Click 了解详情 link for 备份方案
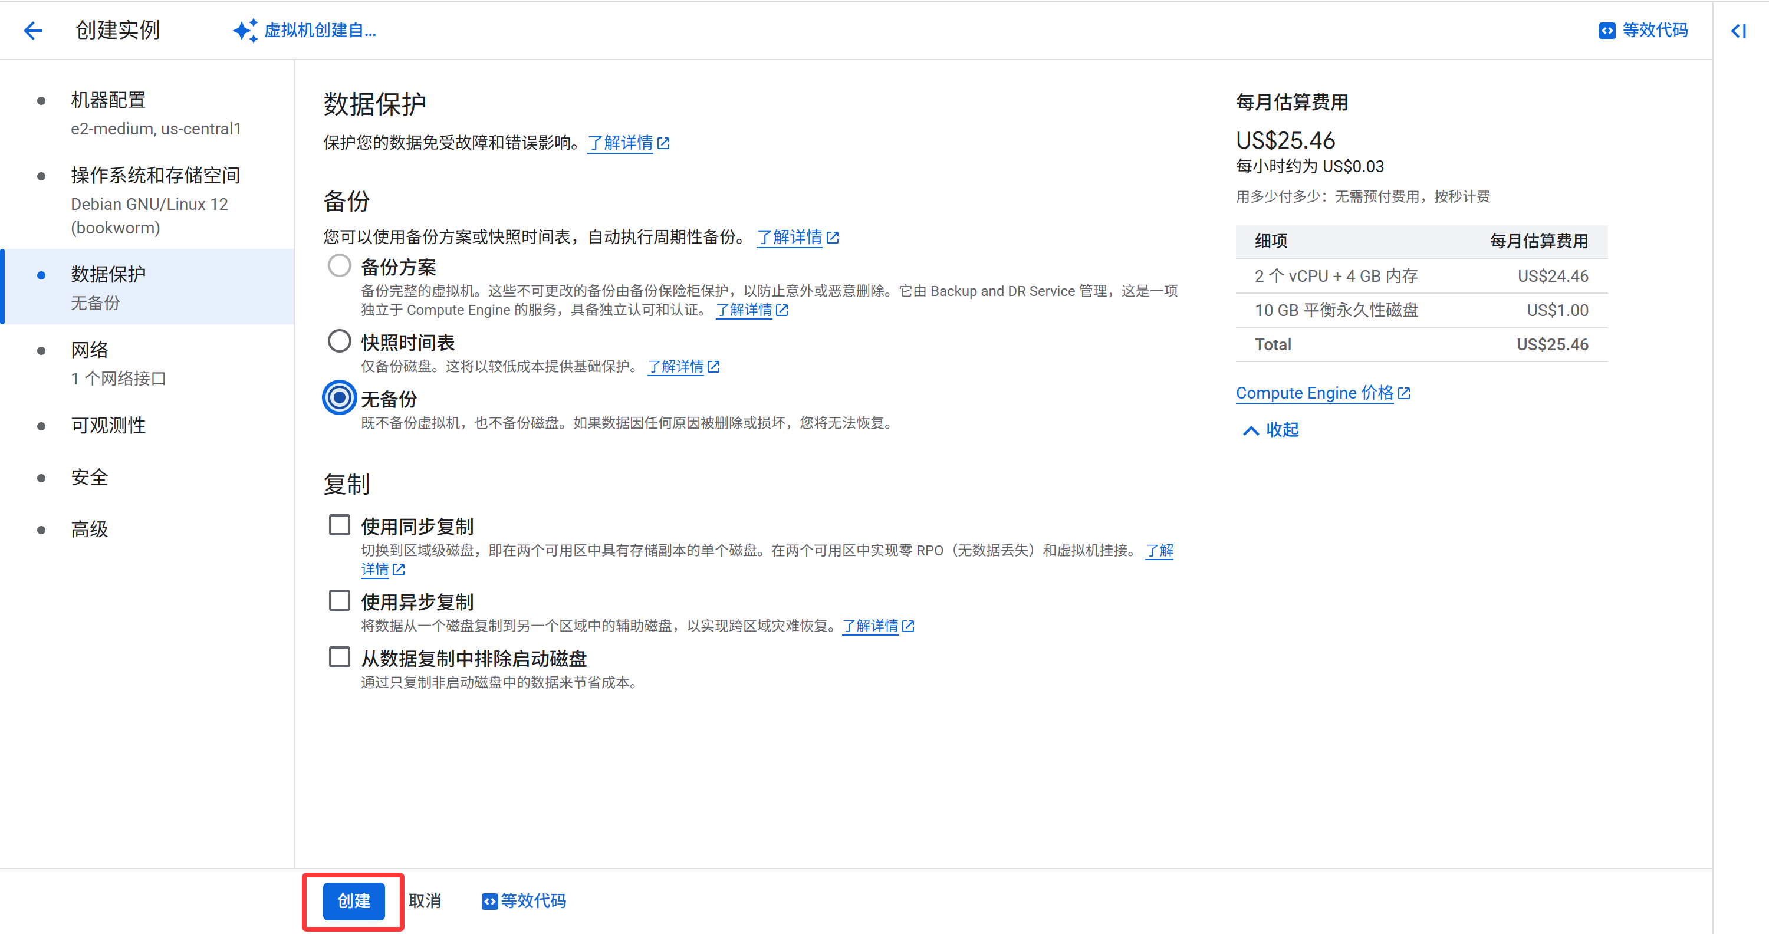1769x934 pixels. click(x=744, y=310)
